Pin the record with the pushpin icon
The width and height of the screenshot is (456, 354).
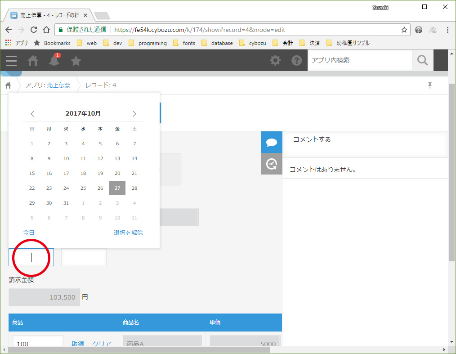pos(430,85)
